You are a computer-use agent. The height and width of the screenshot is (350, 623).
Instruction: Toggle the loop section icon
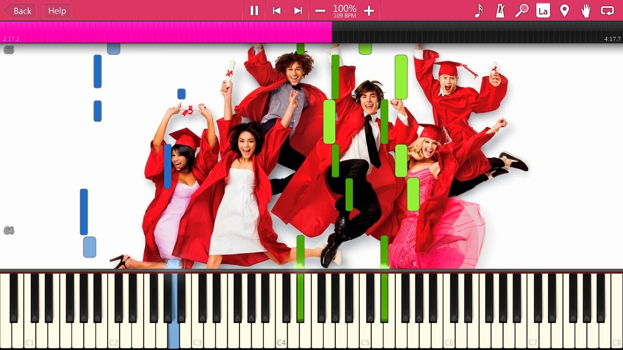[607, 11]
